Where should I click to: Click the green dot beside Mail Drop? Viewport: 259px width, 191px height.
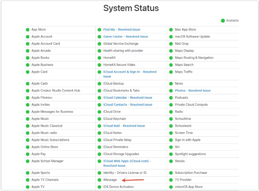point(171,44)
